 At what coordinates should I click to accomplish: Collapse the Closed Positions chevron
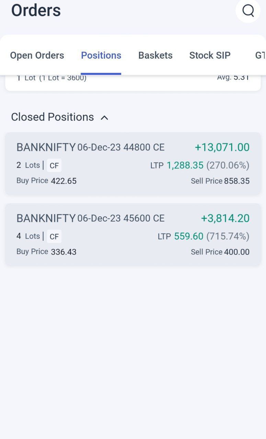tap(104, 118)
